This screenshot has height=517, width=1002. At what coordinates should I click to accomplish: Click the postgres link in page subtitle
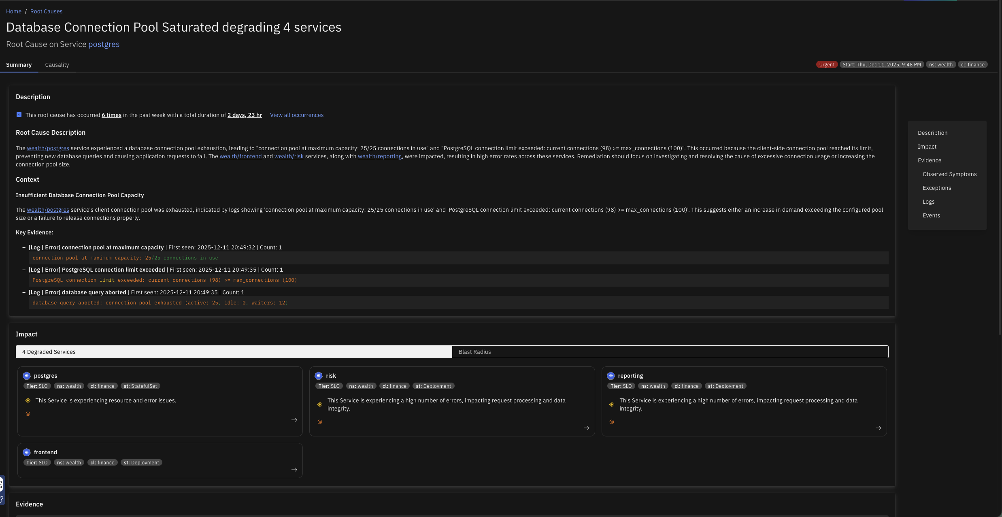coord(104,44)
